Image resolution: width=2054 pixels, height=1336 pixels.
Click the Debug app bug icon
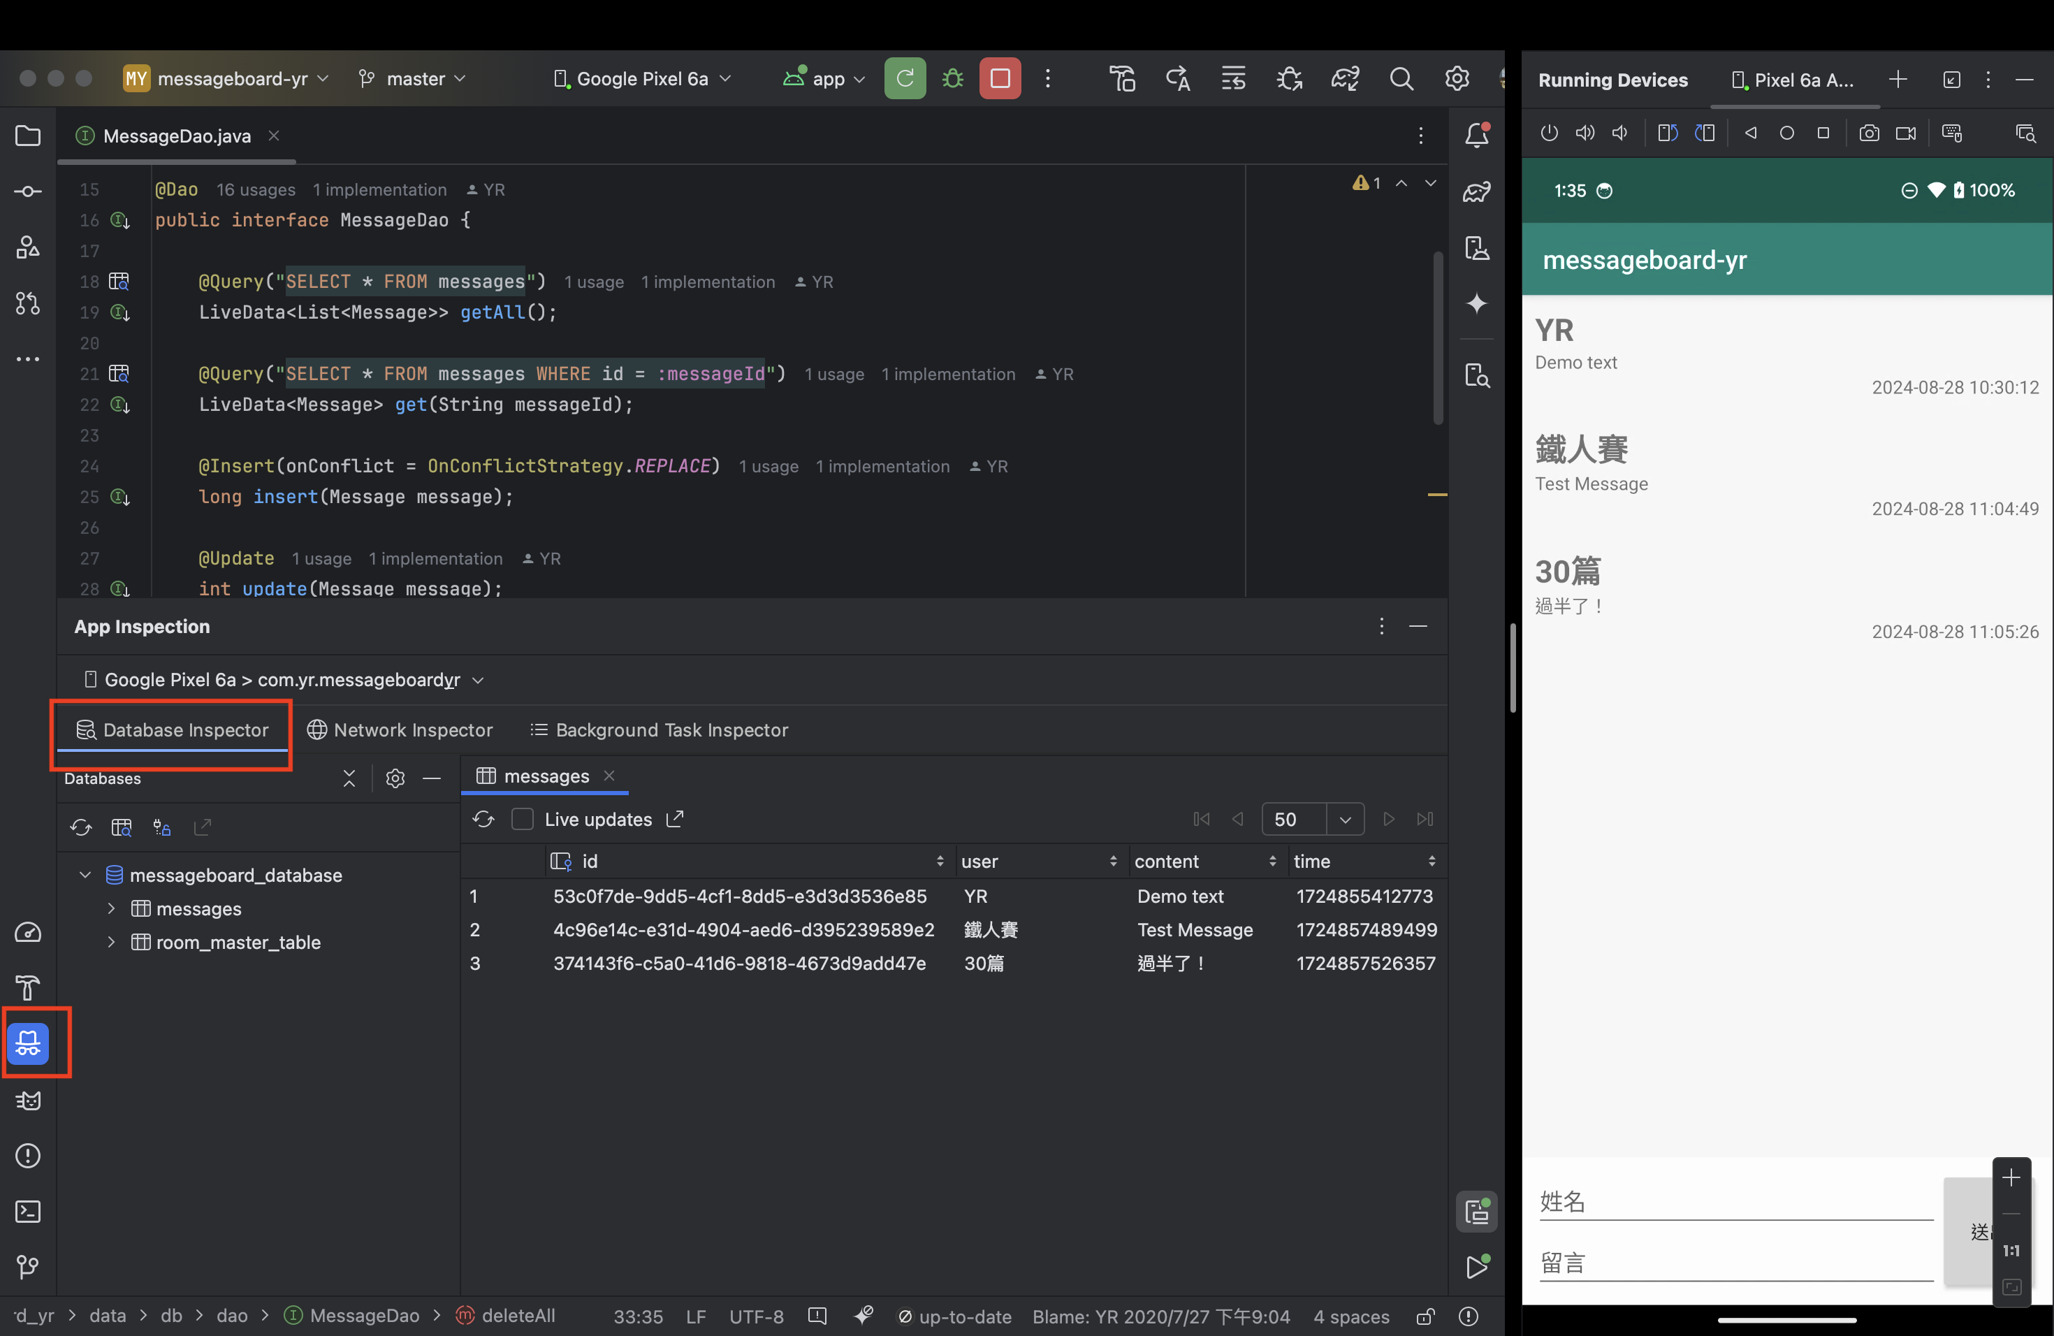pyautogui.click(x=953, y=78)
